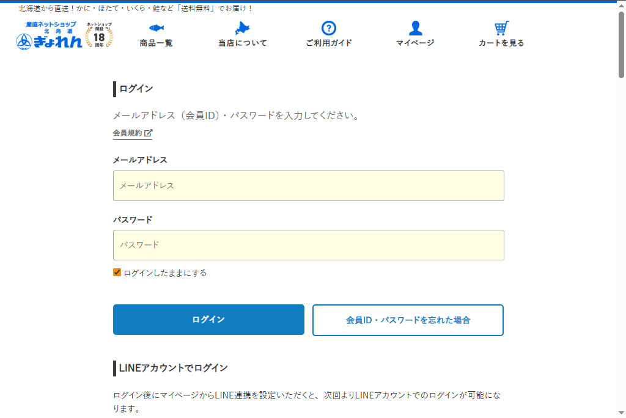The image size is (626, 418).
Task: Toggle the stay logged in option off
Action: (x=116, y=273)
